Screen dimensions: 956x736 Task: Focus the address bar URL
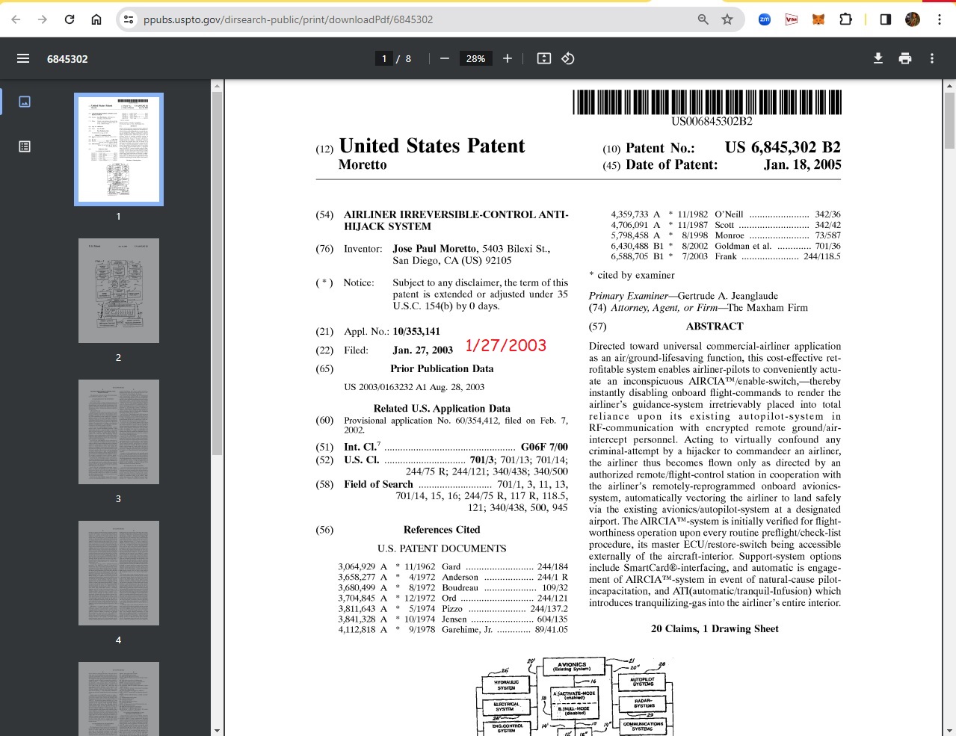[288, 19]
